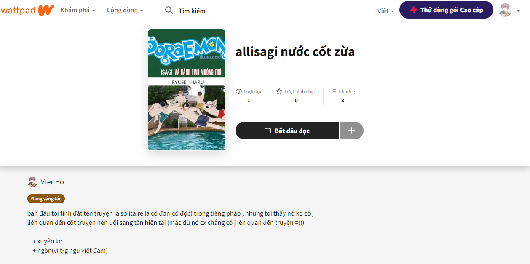Image resolution: width=530 pixels, height=264 pixels.
Task: Click the lightning bolt premium icon
Action: [414, 10]
